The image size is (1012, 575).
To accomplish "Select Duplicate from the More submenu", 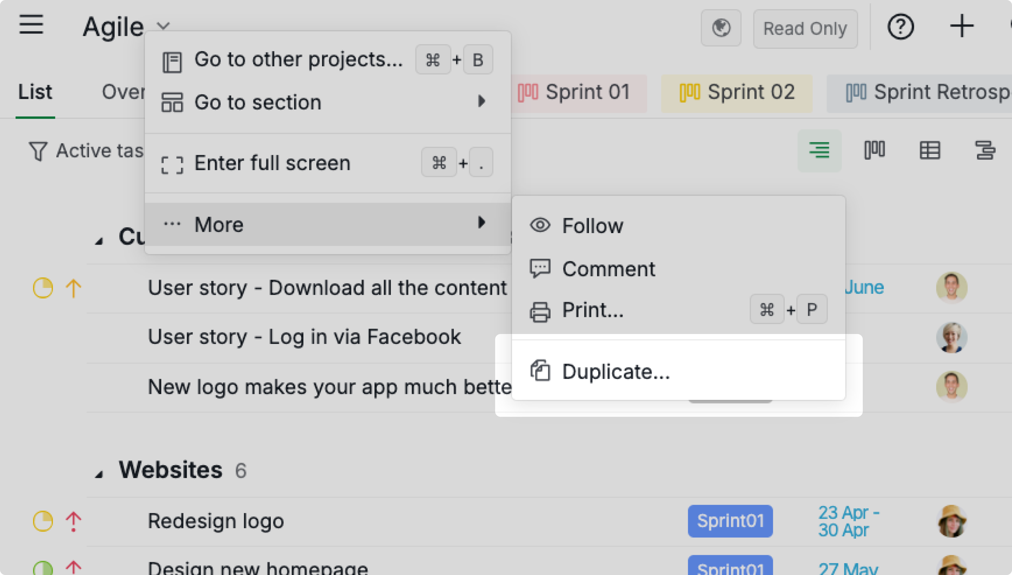I will pyautogui.click(x=615, y=372).
